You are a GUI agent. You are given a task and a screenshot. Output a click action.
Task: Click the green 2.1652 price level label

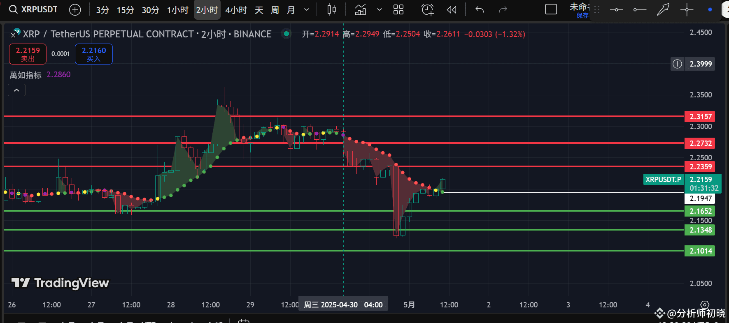coord(700,211)
